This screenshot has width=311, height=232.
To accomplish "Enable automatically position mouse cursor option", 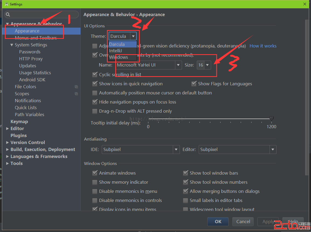I will tap(95, 93).
